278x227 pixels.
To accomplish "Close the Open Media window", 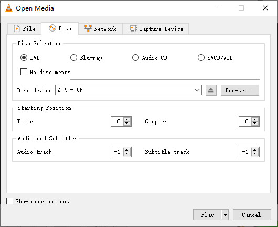I will click(265, 8).
